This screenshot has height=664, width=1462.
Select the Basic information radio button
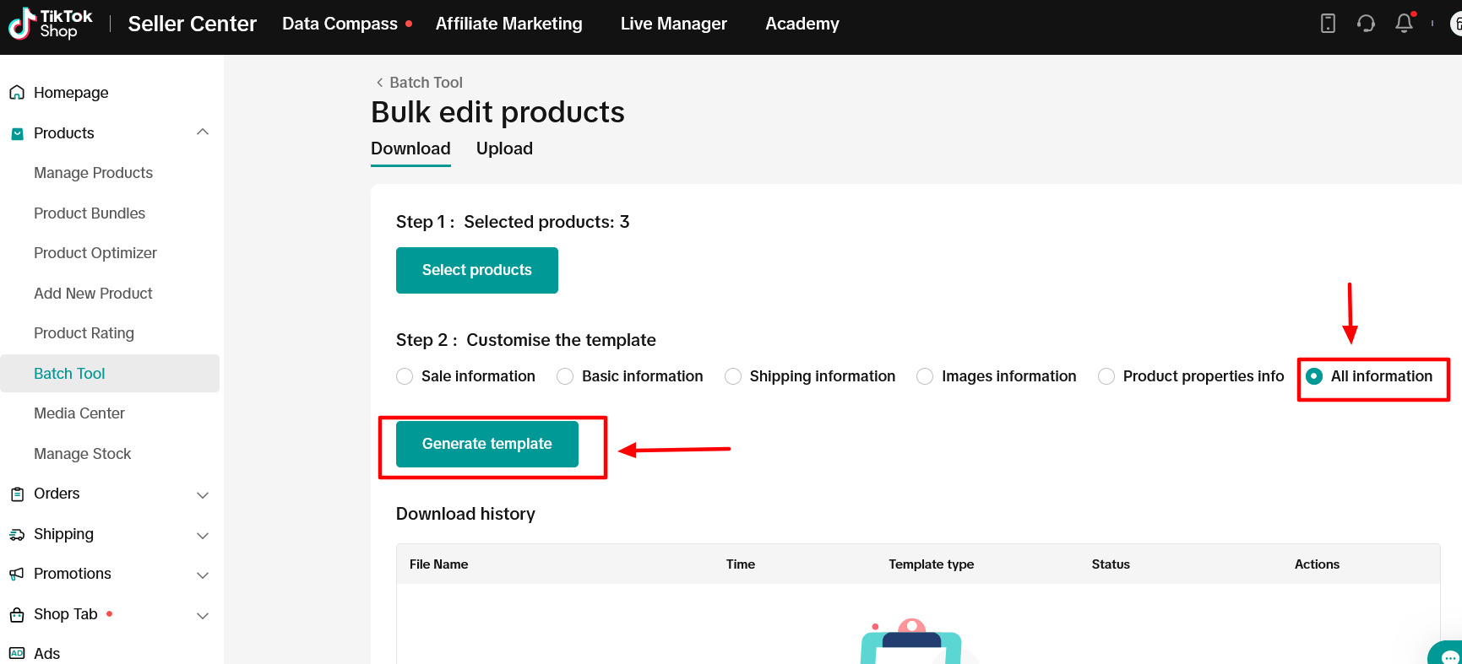pos(565,376)
